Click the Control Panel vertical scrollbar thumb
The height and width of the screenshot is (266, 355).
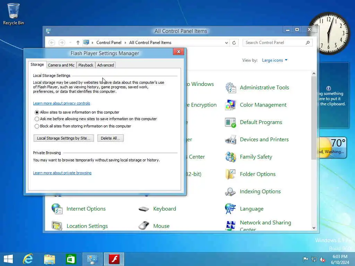pos(314,118)
